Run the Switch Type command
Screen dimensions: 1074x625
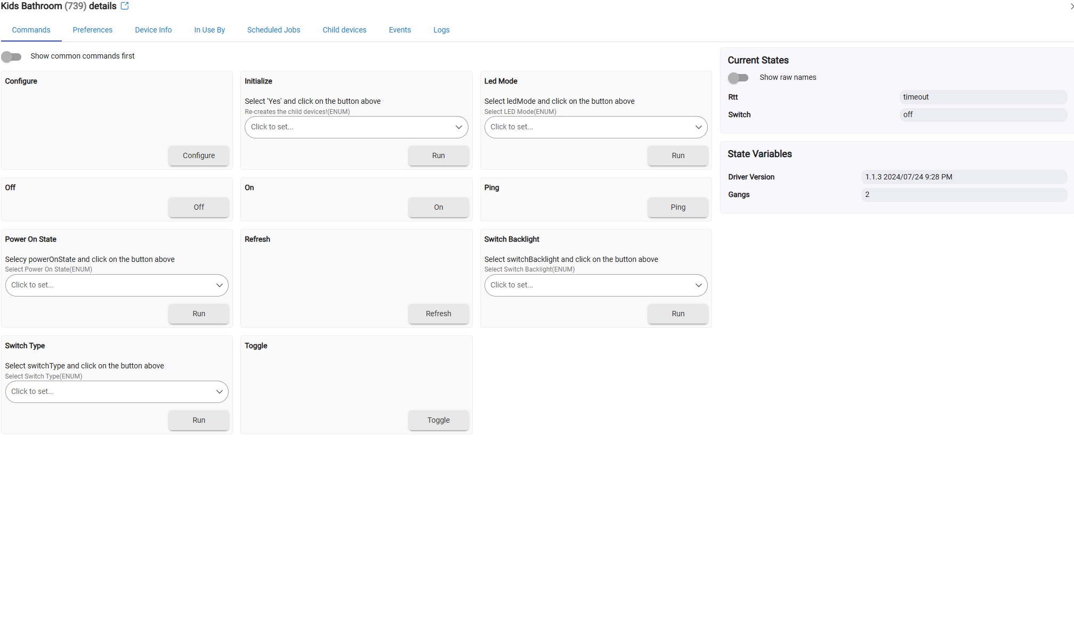pos(199,420)
